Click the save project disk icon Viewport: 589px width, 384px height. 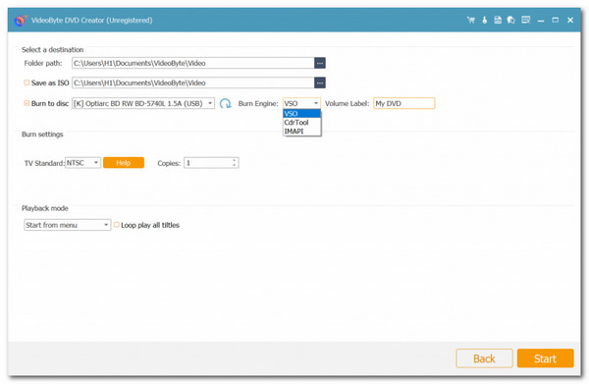pyautogui.click(x=498, y=20)
